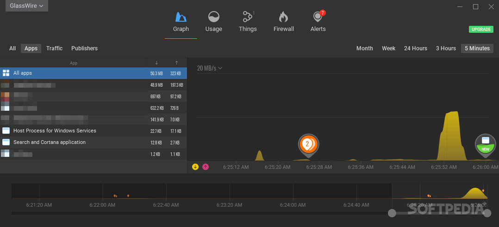Click the right timeline range handle

point(487,213)
